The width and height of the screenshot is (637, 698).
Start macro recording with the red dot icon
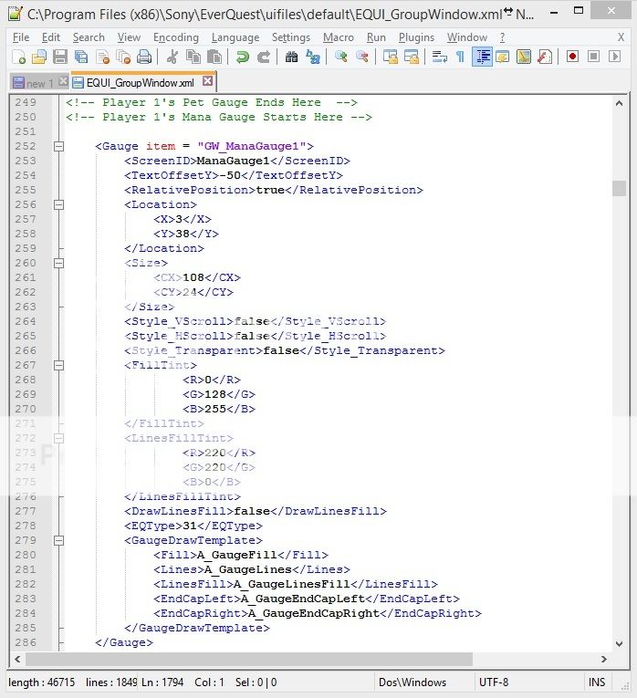572,57
